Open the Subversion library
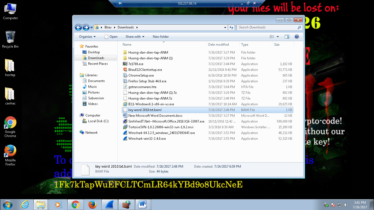The width and height of the screenshot is (374, 210). (96, 98)
